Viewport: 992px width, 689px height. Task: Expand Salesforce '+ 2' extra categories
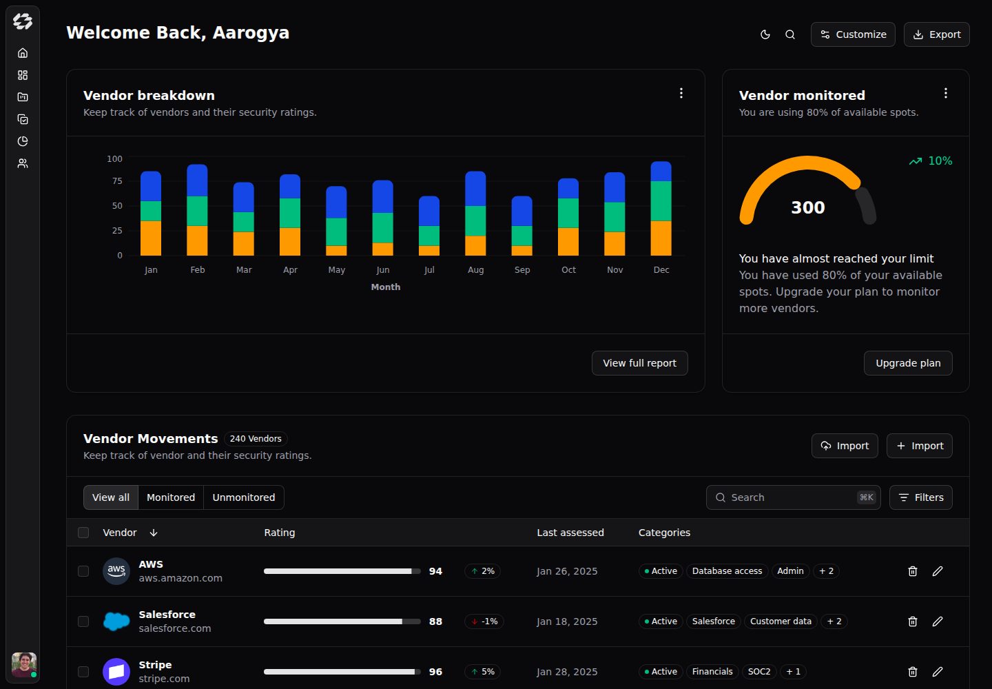pos(834,621)
